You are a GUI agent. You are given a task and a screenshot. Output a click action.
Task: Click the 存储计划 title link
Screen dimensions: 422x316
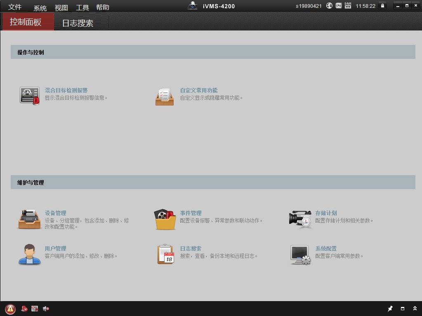tap(326, 213)
